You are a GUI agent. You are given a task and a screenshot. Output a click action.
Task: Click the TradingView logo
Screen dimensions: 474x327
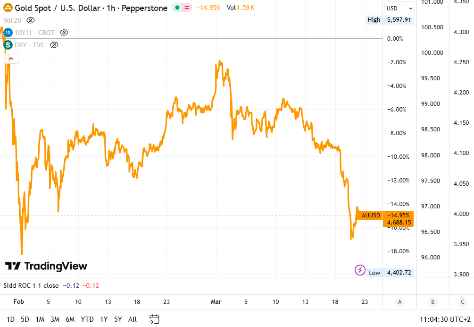click(x=46, y=266)
